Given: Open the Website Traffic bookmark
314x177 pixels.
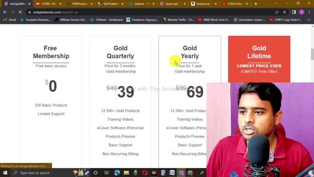Looking at the screenshot, I should (178, 20).
